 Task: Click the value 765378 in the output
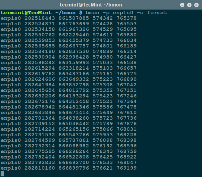tap(127, 18)
